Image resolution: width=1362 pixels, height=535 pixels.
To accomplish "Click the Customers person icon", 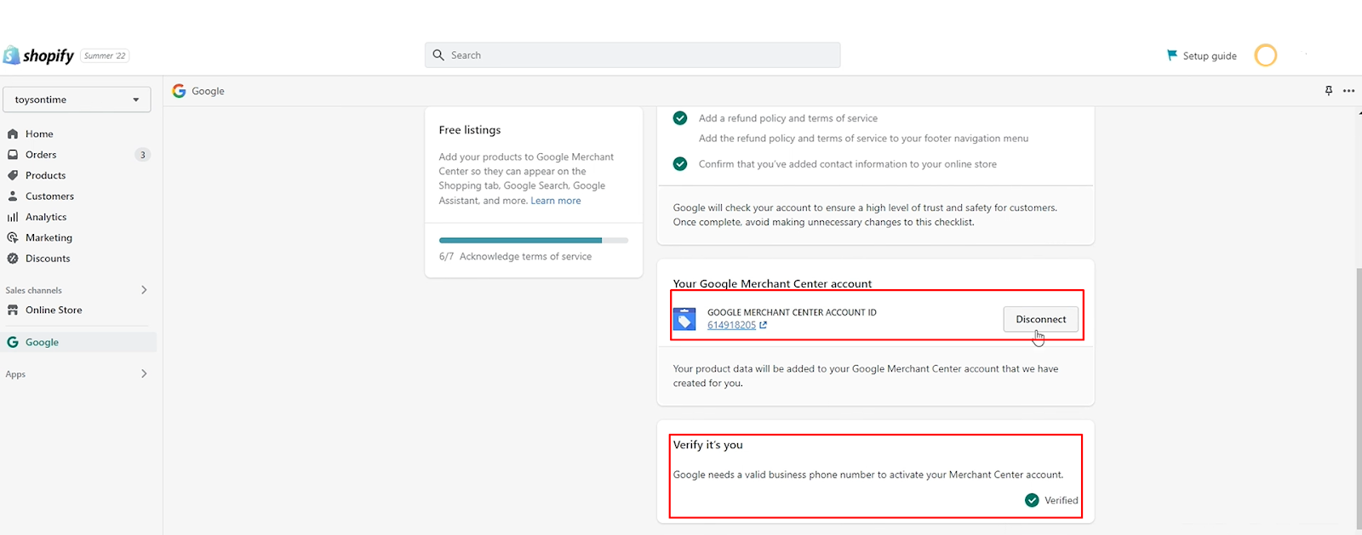I will 13,196.
